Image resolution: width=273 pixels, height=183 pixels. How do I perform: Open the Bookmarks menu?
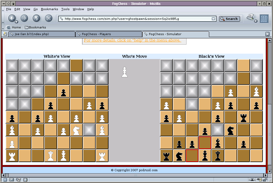(49, 9)
